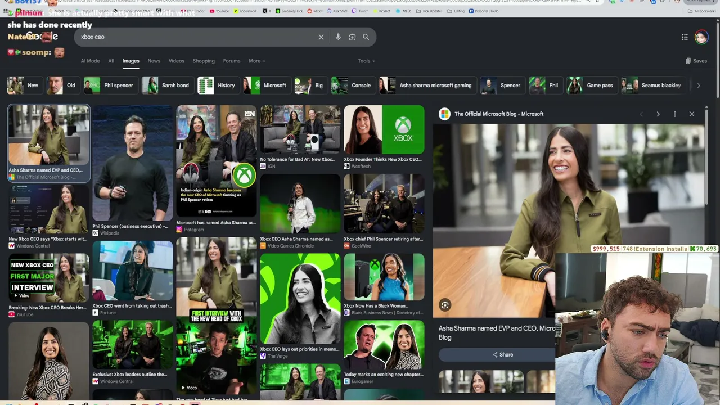This screenshot has width=720, height=405.
Task: Open 'New Xbox CEO First Major Interview' video thumbnail
Action: 49,278
